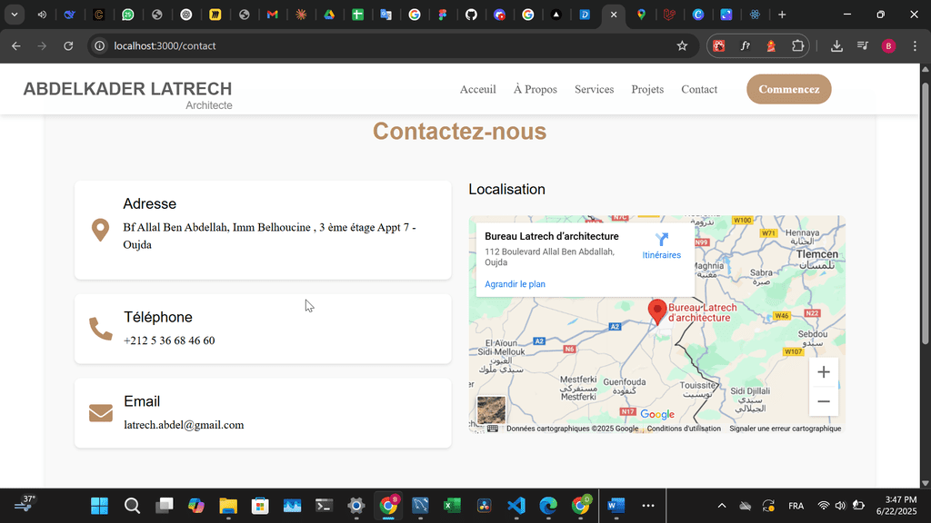Image resolution: width=931 pixels, height=523 pixels.
Task: Open the Extensions puzzle menu
Action: (797, 45)
